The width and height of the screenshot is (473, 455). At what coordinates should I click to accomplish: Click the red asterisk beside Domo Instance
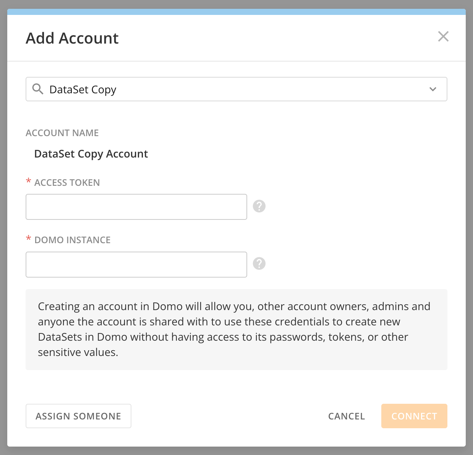[28, 239]
